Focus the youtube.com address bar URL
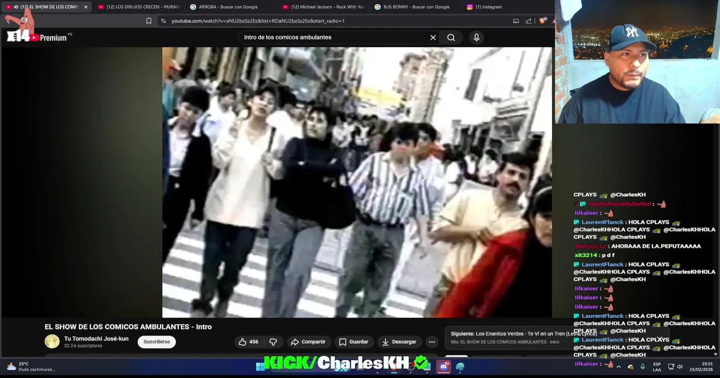The width and height of the screenshot is (720, 378). 258,21
